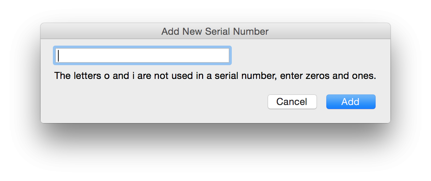Click the hint text about letters o and i
This screenshot has height=181, width=431.
coord(215,76)
